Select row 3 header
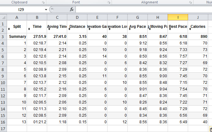 point(3,37)
